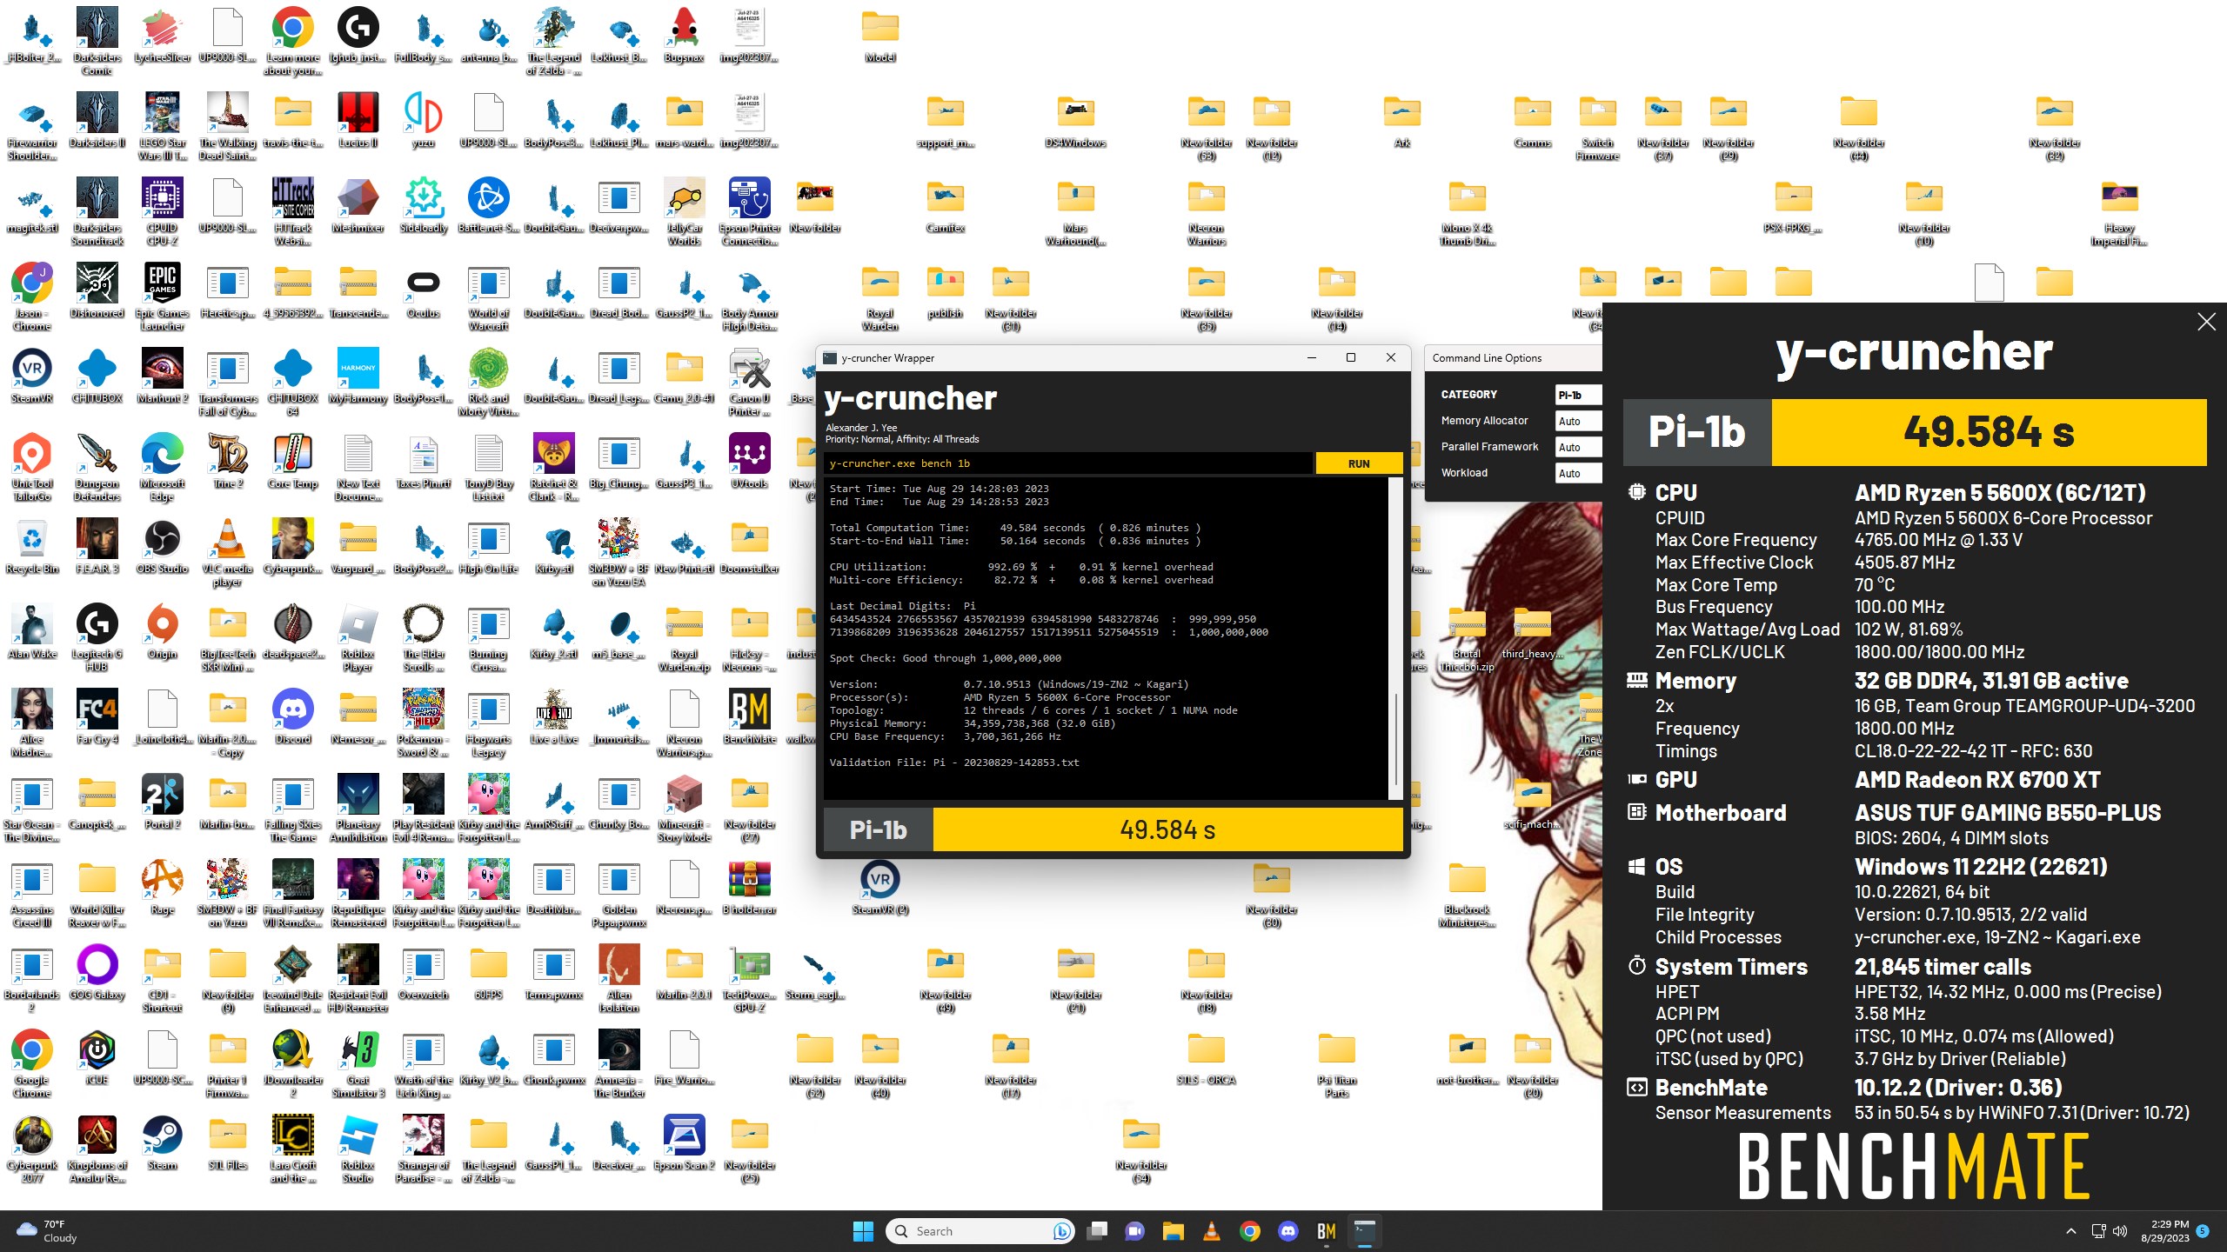This screenshot has width=2227, height=1252.
Task: Select the GOG Galaxy desktop icon
Action: click(97, 973)
